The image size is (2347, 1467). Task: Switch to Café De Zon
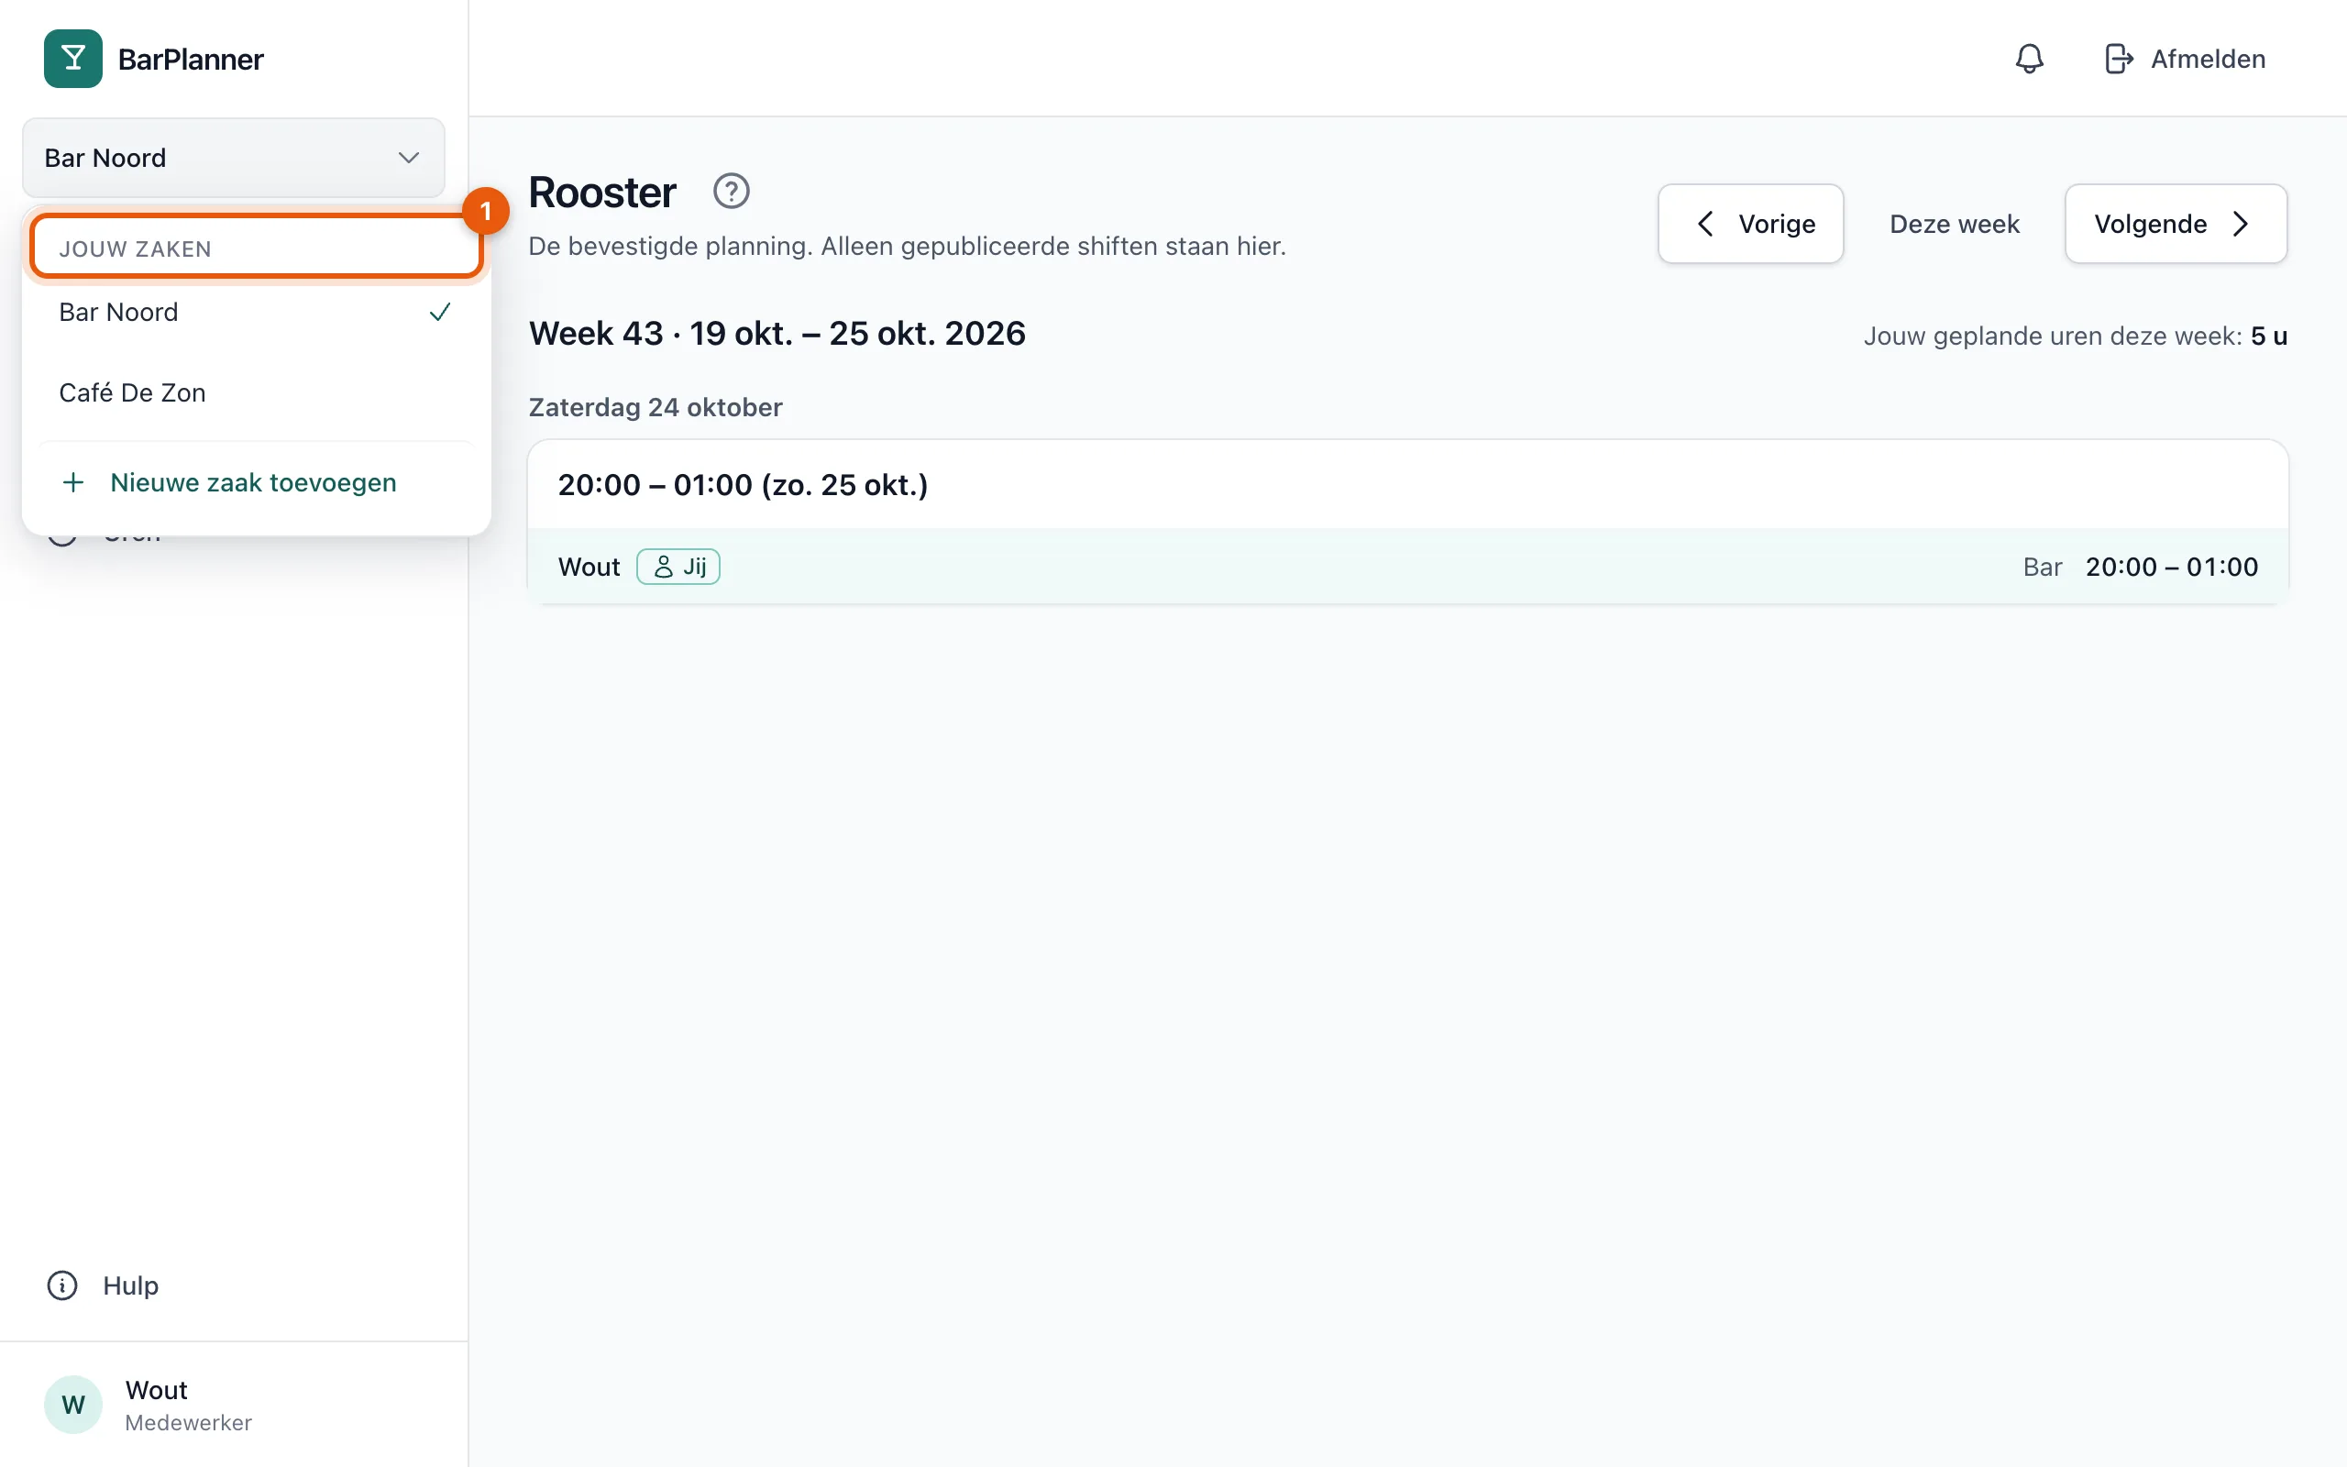tap(256, 392)
